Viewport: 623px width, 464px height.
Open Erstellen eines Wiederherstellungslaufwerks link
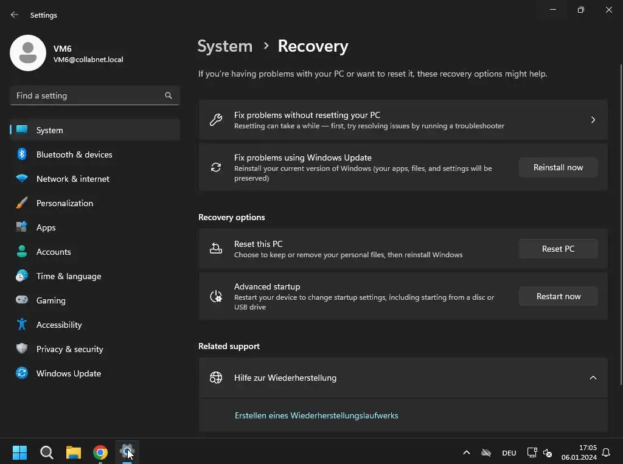(x=316, y=415)
